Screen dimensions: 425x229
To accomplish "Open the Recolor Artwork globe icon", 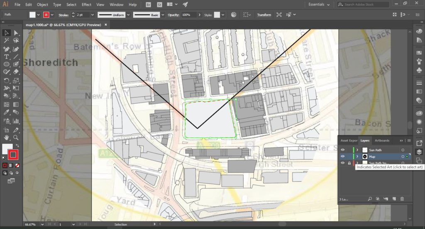I will pyautogui.click(x=234, y=15).
